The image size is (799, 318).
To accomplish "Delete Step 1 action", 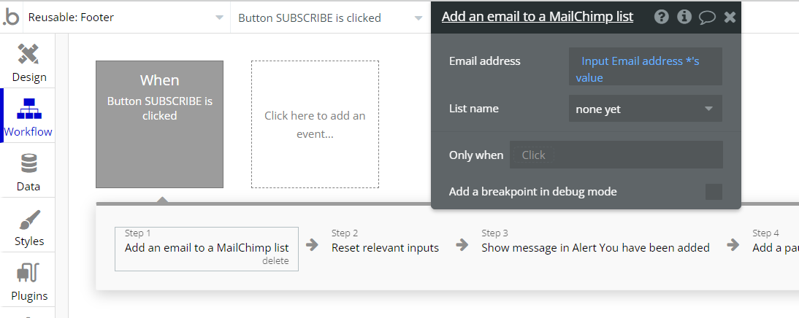I will 275,261.
